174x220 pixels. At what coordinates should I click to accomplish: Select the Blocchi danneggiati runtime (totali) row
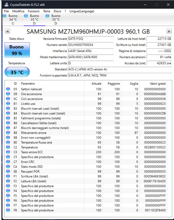[x=86, y=128]
